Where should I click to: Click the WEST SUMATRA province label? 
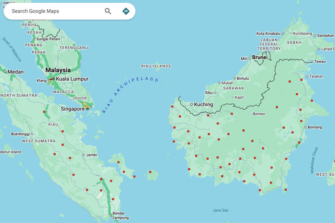pos(39,141)
